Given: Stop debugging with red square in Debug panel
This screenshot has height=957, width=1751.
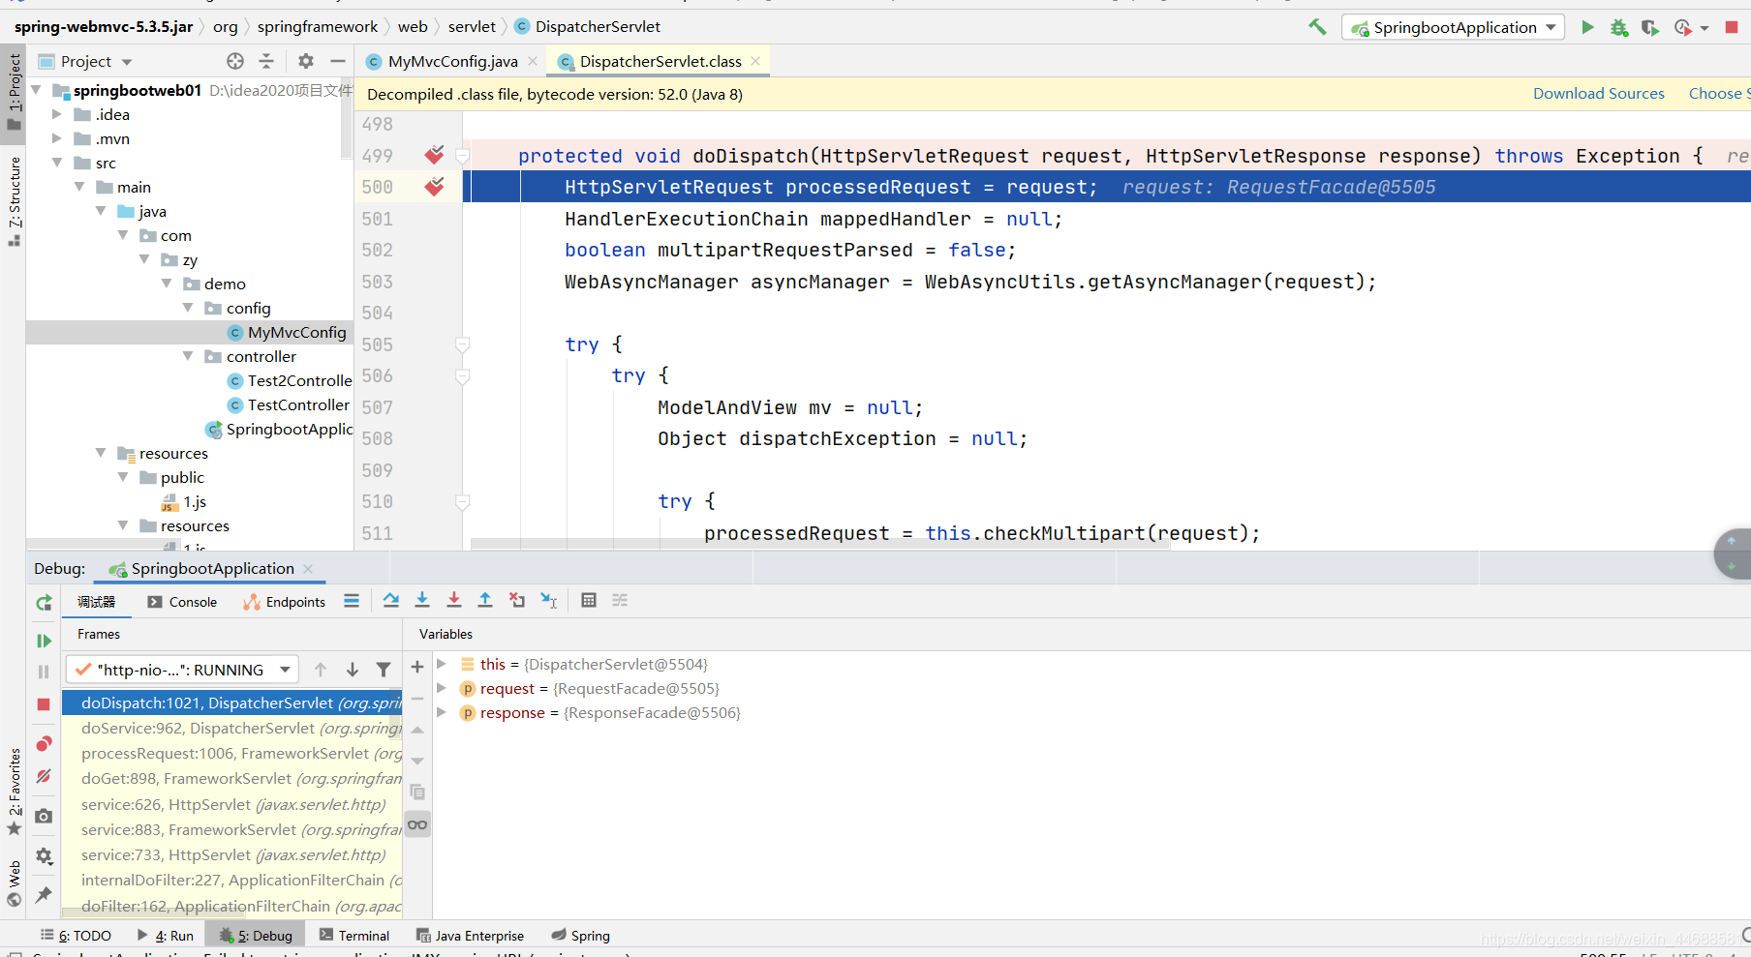Looking at the screenshot, I should 44,704.
